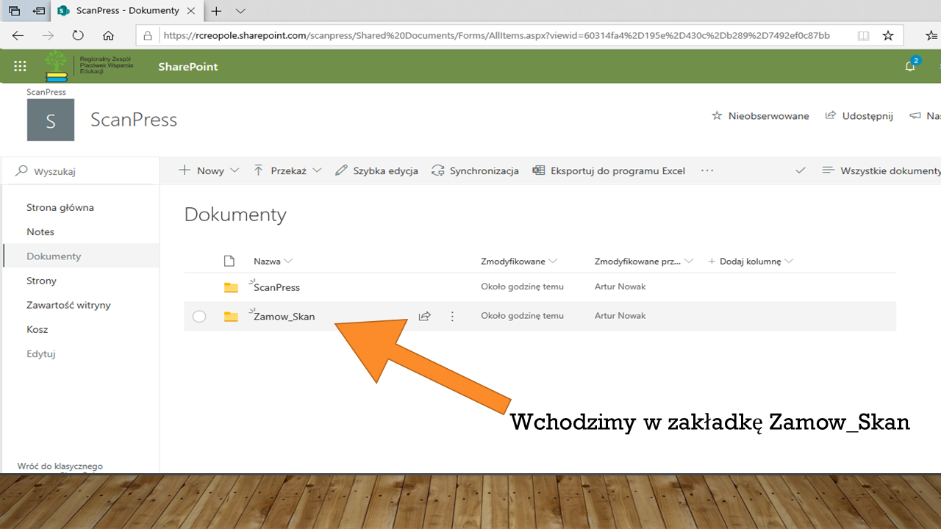941x529 pixels.
Task: Click the browser forward arrow
Action: (x=48, y=35)
